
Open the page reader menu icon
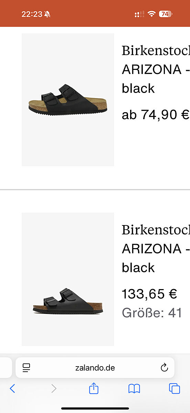tap(27, 368)
